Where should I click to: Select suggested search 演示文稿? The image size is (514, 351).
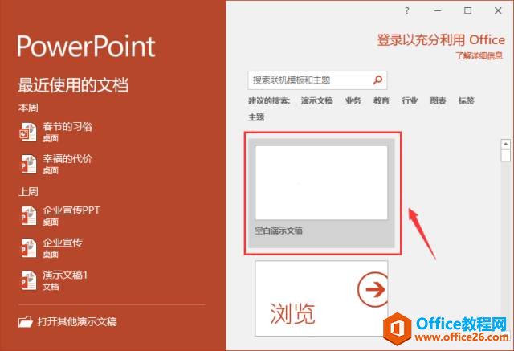tap(317, 101)
